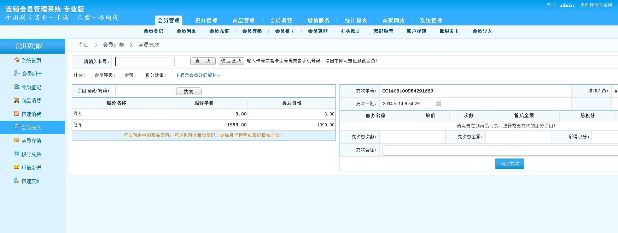Open the 账户提现 submenu item
The width and height of the screenshot is (618, 233).
pyautogui.click(x=416, y=31)
